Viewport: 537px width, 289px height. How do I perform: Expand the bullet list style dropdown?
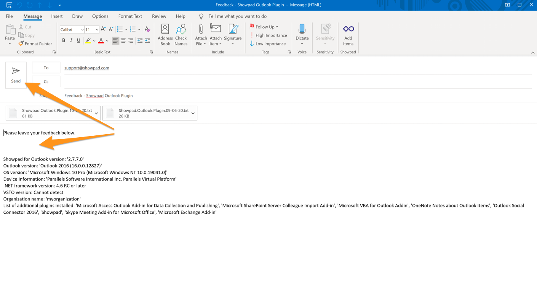[x=126, y=30]
